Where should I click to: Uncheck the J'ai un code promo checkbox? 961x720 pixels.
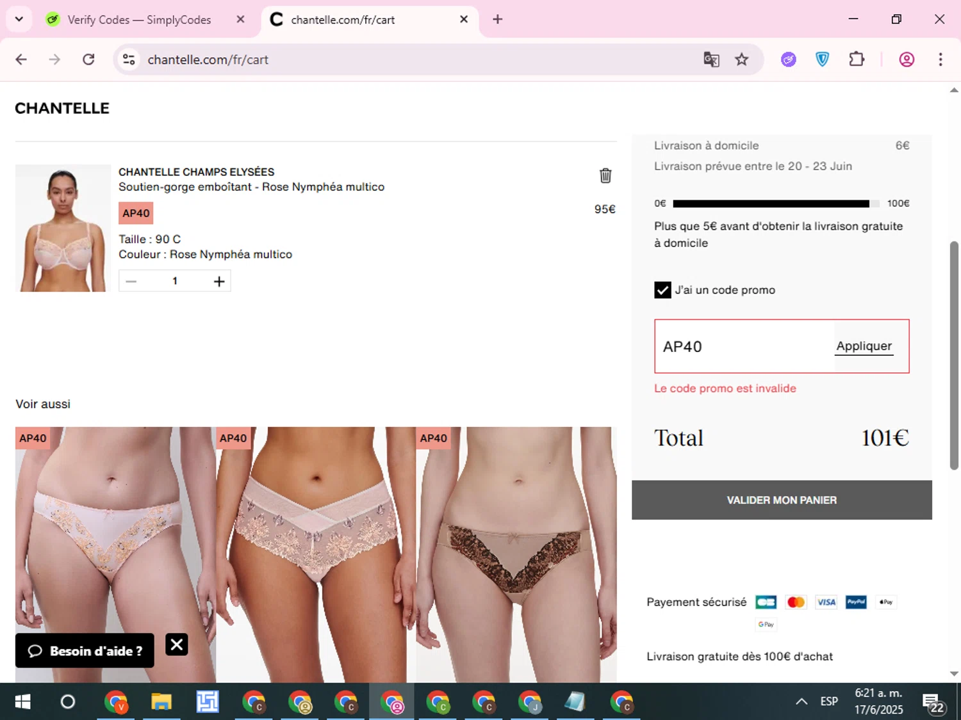coord(662,290)
